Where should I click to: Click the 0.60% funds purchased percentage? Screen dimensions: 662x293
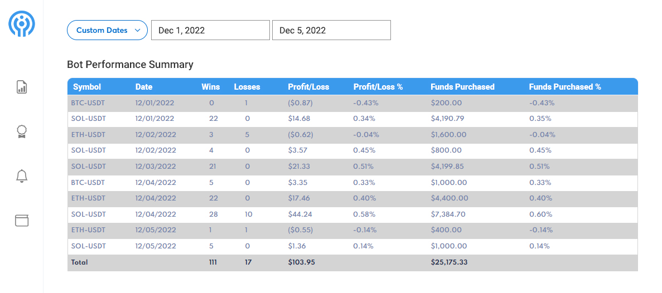540,214
